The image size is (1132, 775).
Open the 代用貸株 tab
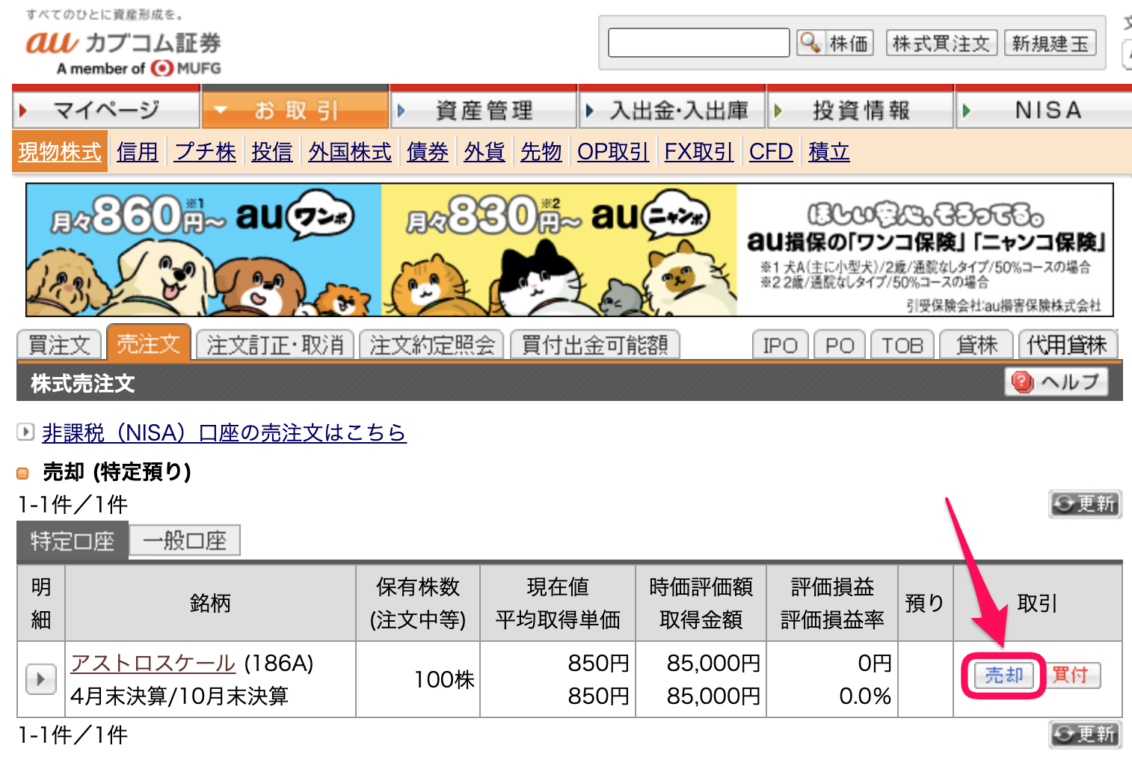[x=1068, y=345]
